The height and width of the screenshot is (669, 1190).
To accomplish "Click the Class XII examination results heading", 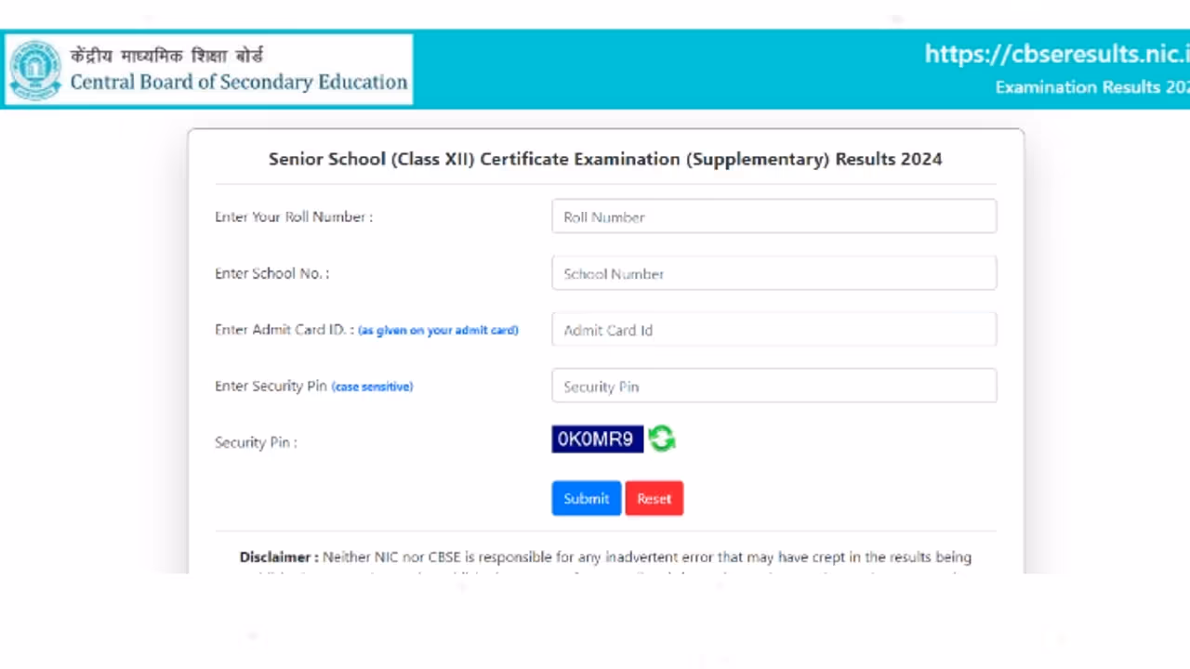I will pos(605,159).
